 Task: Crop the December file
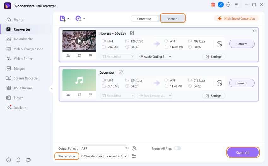tap(79, 95)
